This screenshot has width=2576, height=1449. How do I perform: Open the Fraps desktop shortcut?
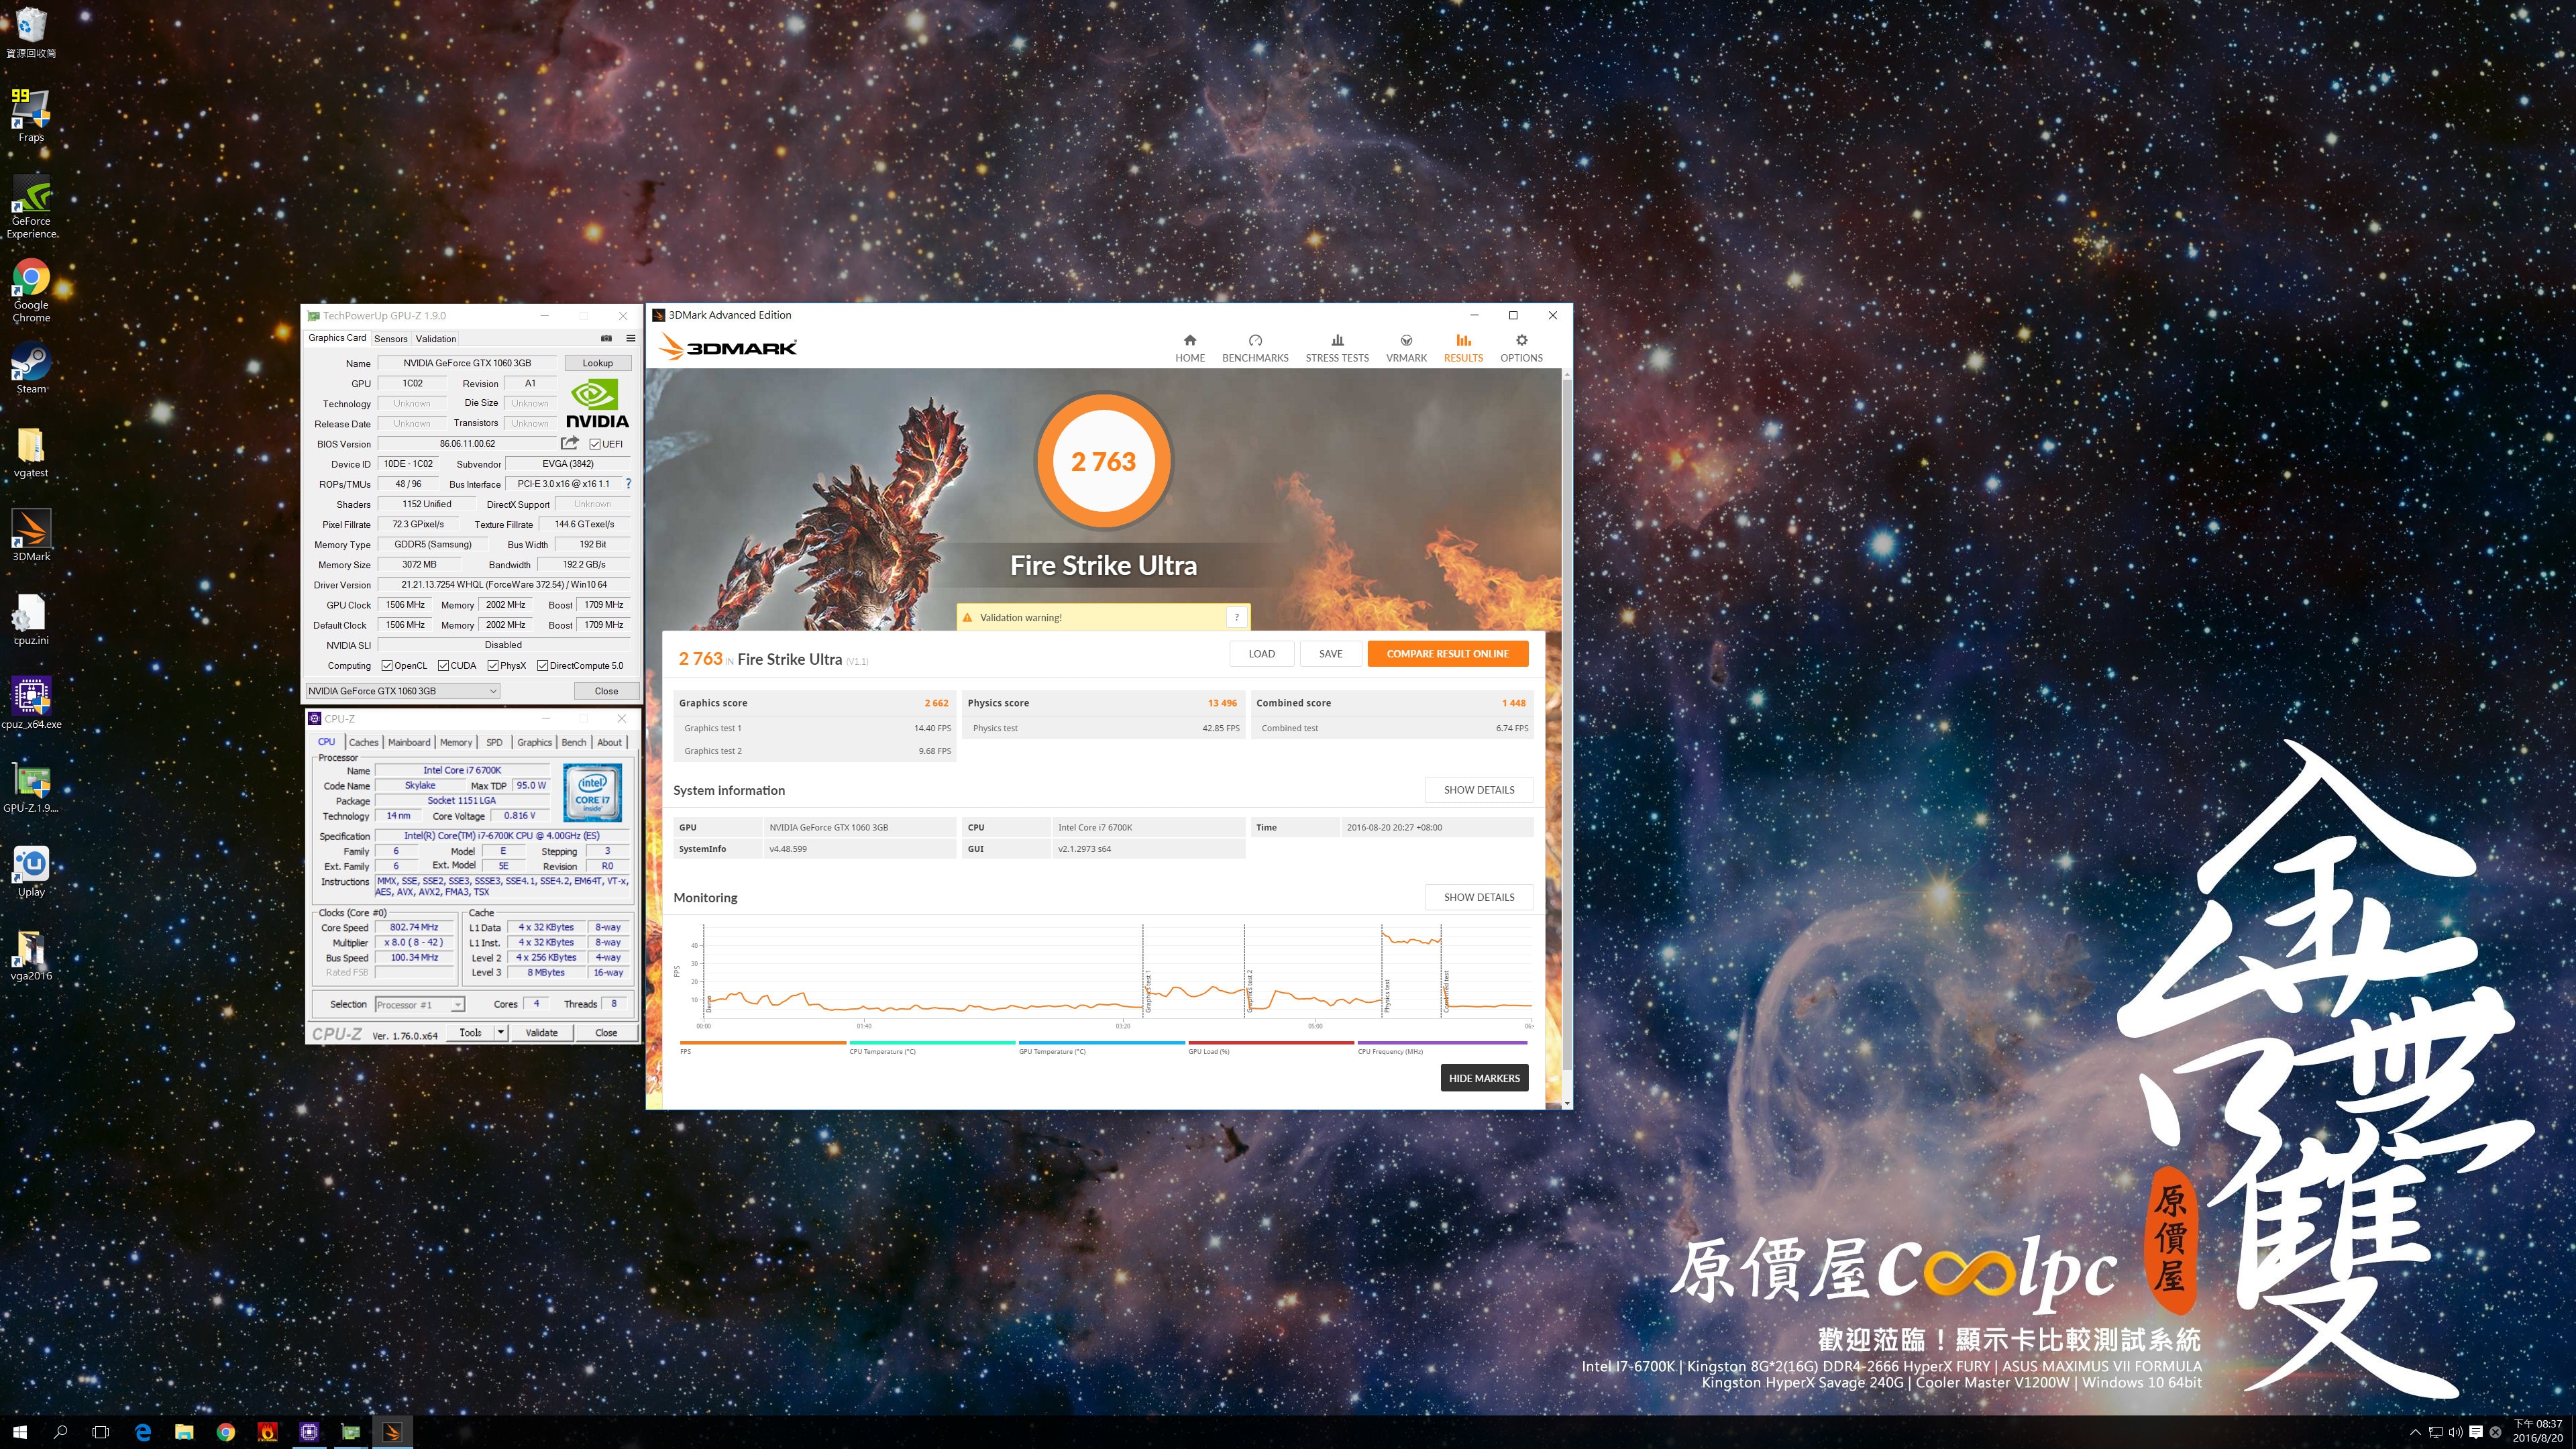pyautogui.click(x=31, y=115)
